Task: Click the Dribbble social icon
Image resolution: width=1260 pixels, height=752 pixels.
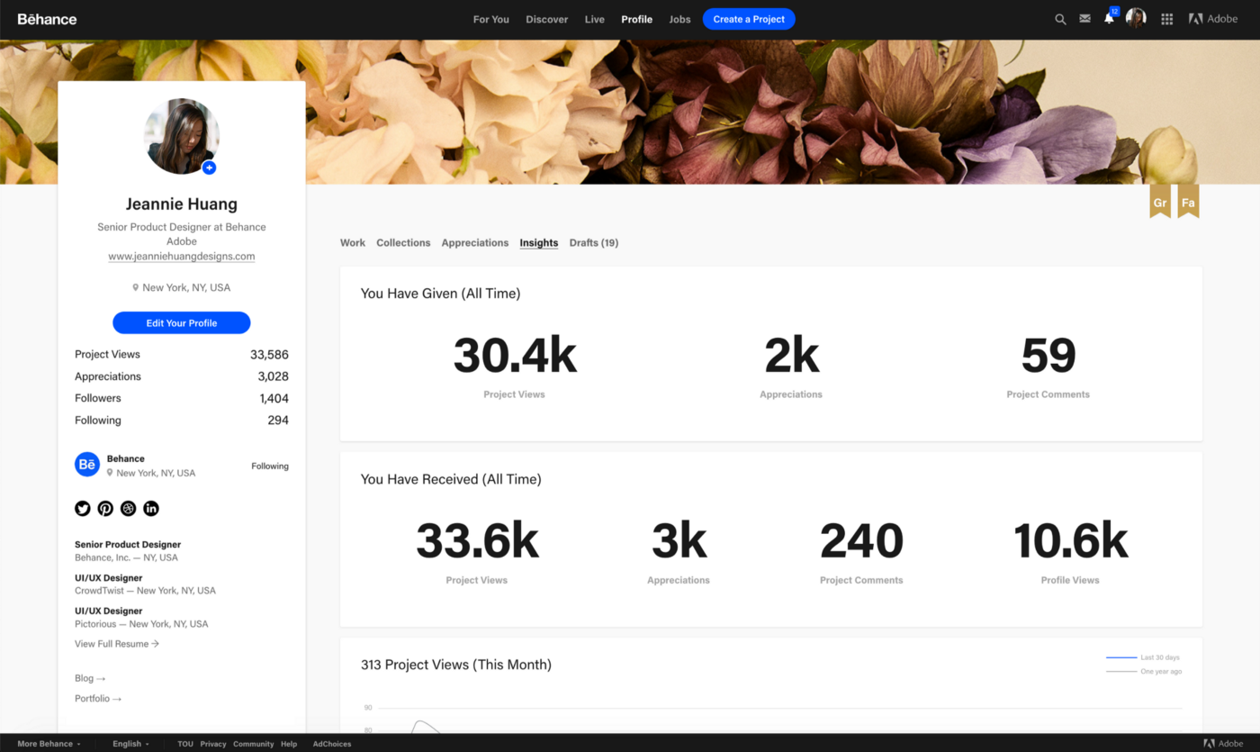Action: [128, 509]
